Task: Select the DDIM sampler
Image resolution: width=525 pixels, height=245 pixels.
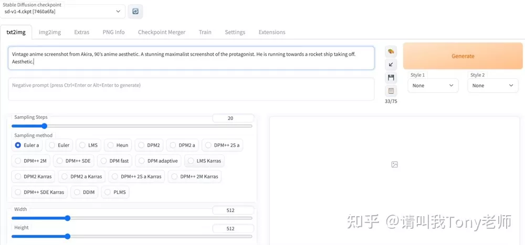Action: click(x=85, y=192)
